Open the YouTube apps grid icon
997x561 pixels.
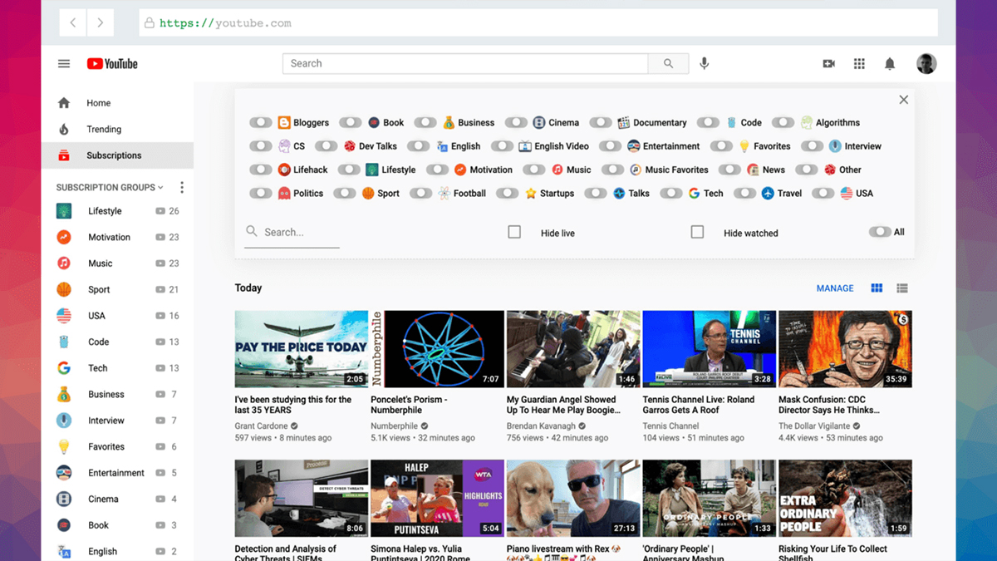pyautogui.click(x=859, y=64)
